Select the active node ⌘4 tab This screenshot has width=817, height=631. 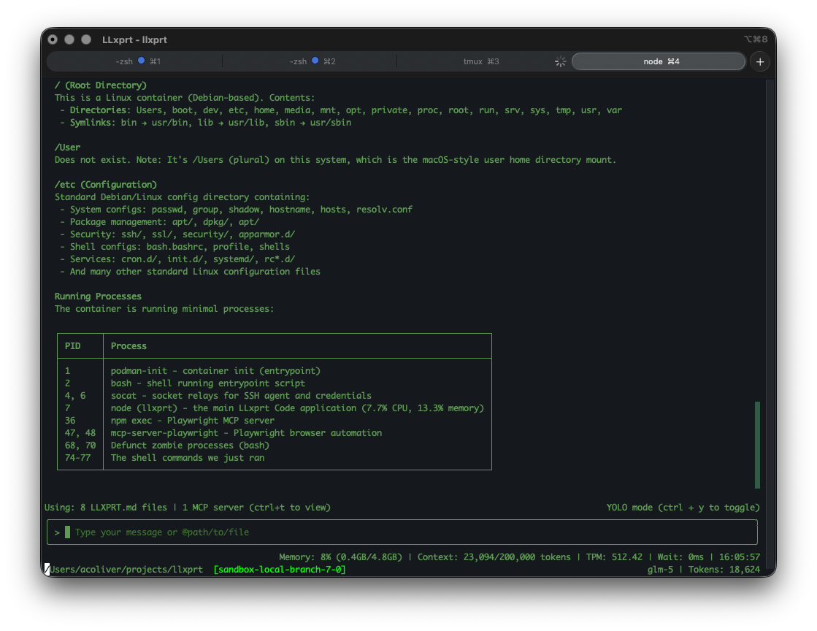pyautogui.click(x=657, y=61)
